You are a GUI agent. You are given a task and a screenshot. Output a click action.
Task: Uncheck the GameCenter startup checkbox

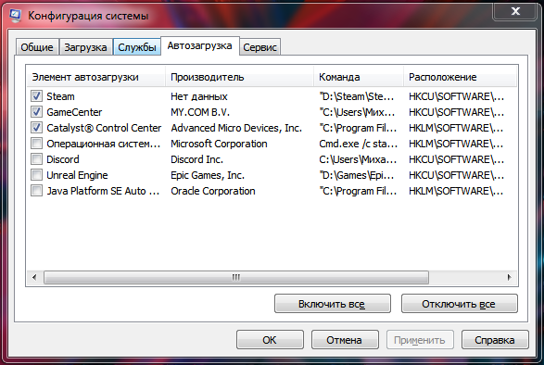(36, 112)
